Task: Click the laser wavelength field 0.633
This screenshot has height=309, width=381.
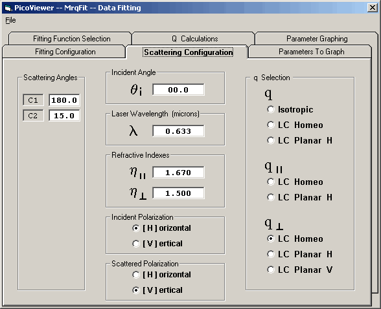Action: 178,131
